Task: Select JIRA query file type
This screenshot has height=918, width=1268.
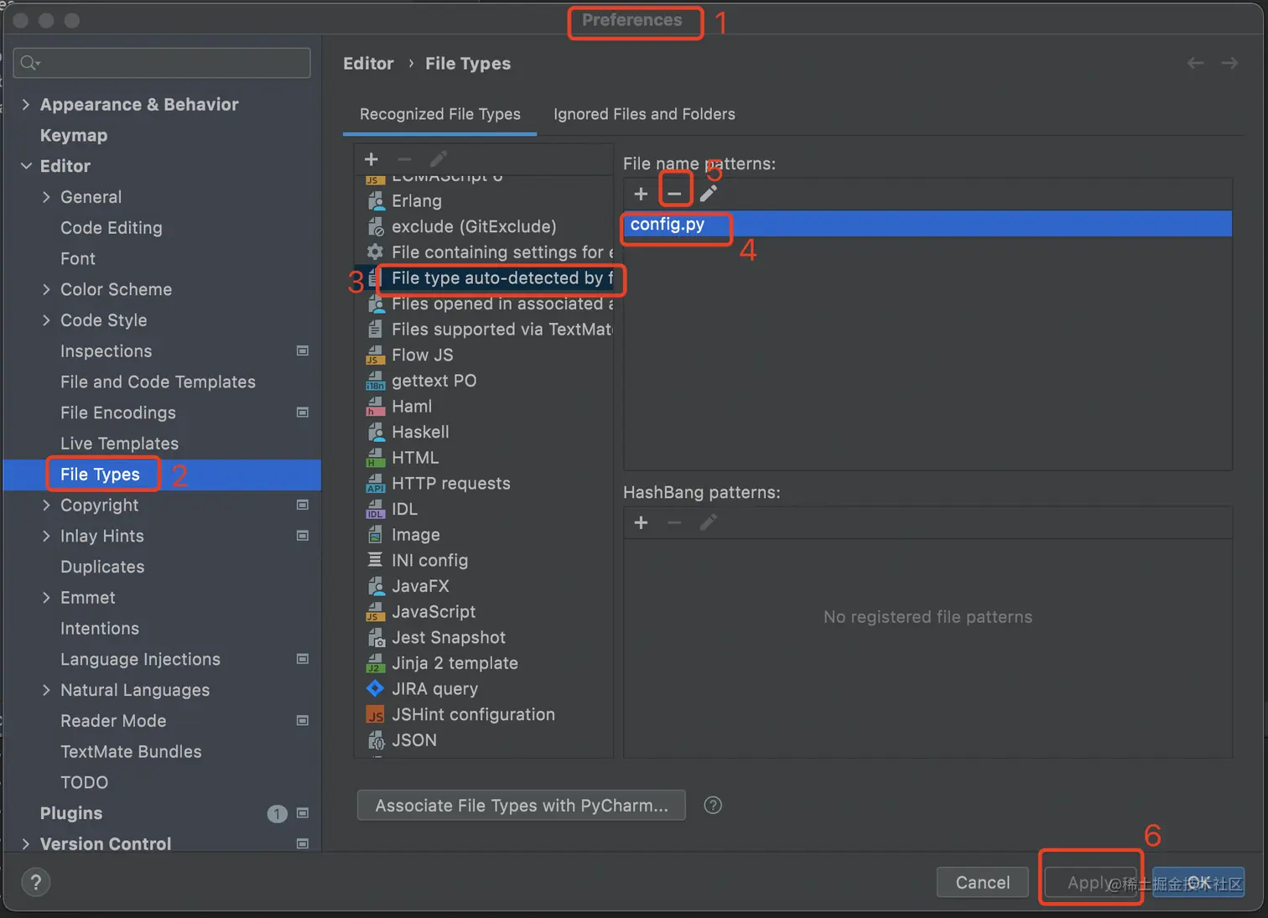Action: (x=434, y=689)
